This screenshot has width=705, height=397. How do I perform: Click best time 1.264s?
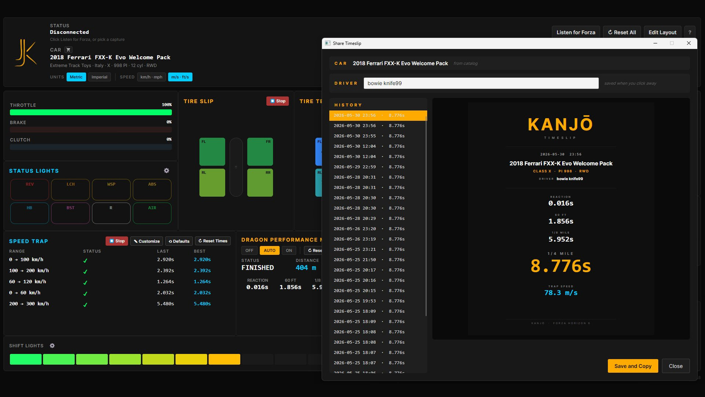(x=202, y=282)
